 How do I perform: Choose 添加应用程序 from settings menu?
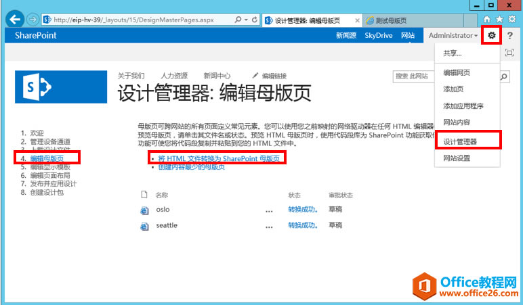(463, 106)
